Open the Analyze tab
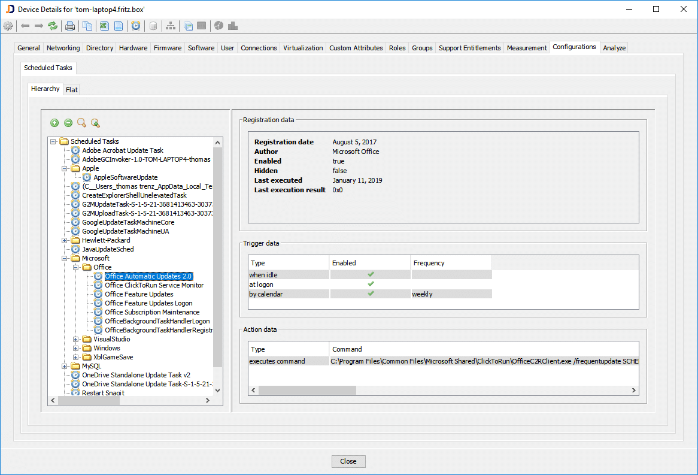This screenshot has height=475, width=698. [614, 48]
